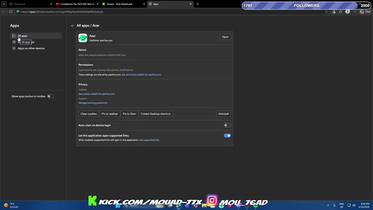The height and width of the screenshot is (210, 373).
Task: Click Clear cookies button
Action: click(x=89, y=114)
